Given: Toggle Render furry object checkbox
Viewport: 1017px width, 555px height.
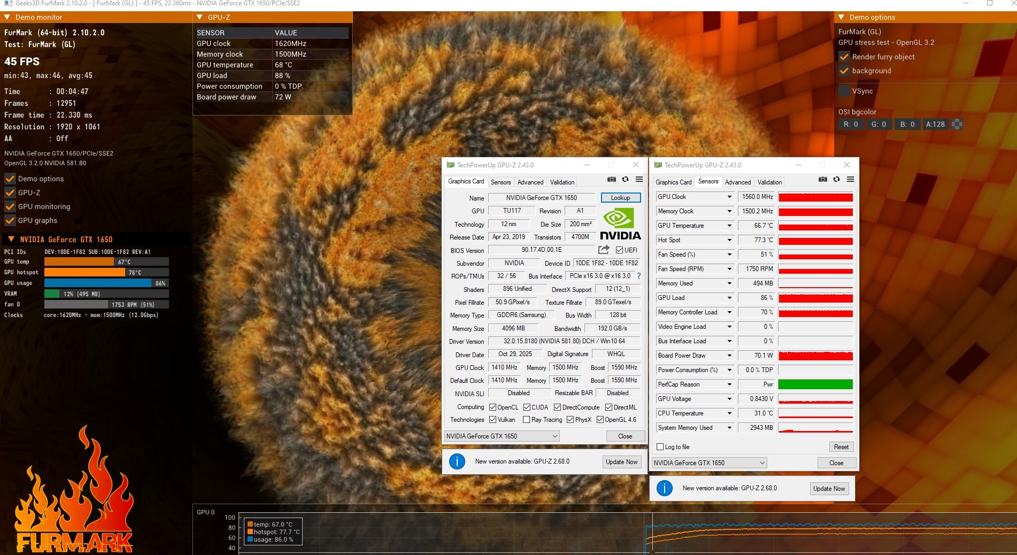Looking at the screenshot, I should 844,57.
